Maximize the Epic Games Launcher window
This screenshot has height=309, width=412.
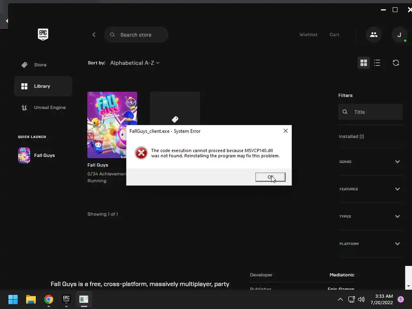point(395,10)
